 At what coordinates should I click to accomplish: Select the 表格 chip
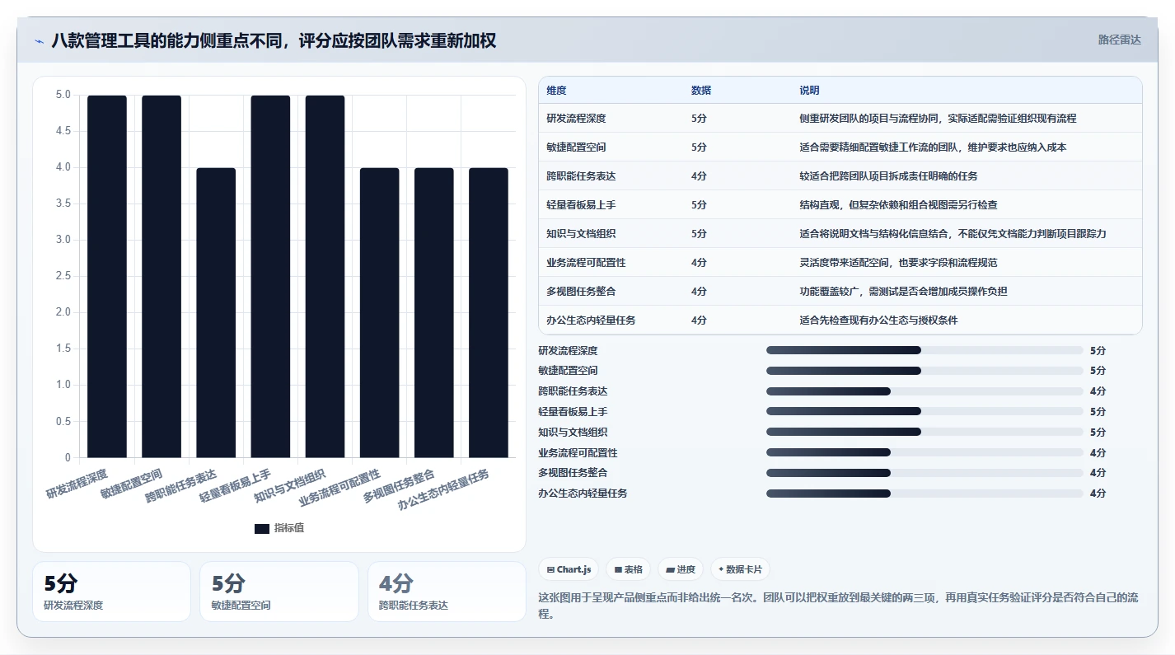[628, 569]
